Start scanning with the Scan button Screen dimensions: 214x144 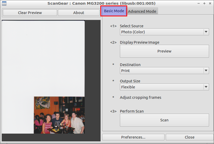[x=164, y=120]
